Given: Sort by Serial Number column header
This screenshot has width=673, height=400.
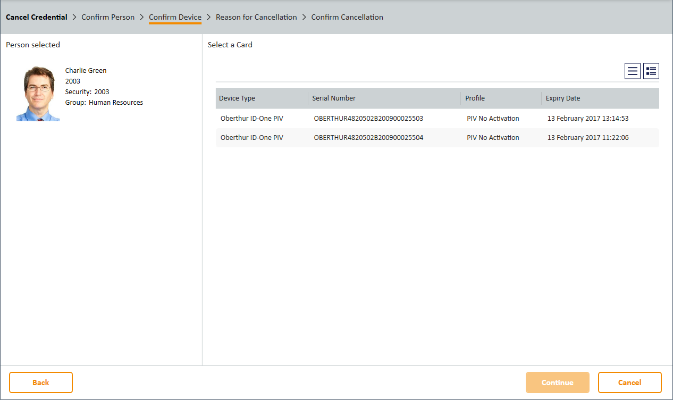Looking at the screenshot, I should [x=334, y=98].
